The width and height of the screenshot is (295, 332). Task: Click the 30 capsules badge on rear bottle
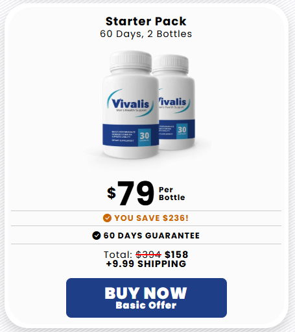[182, 131]
